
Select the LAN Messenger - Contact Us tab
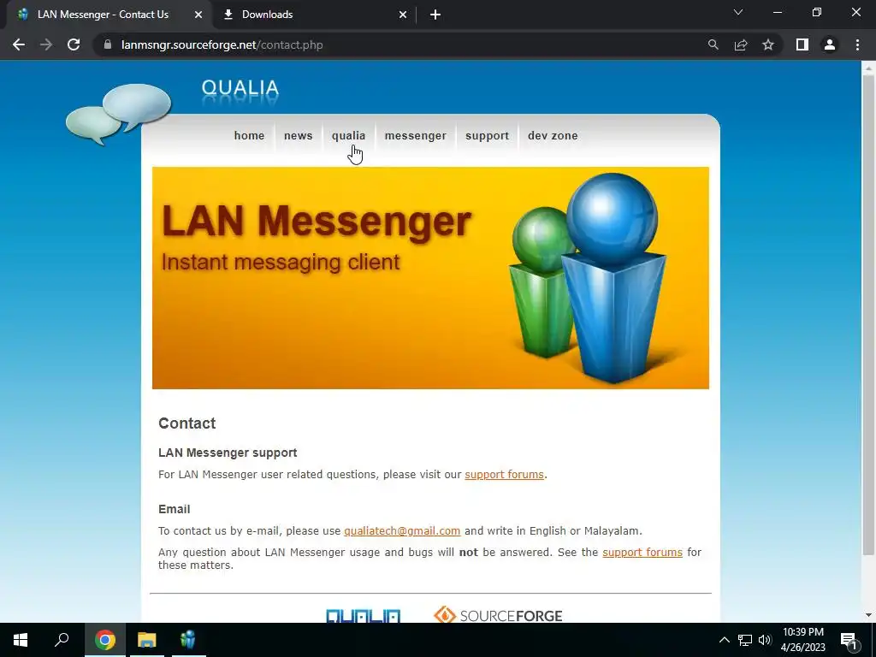click(109, 15)
